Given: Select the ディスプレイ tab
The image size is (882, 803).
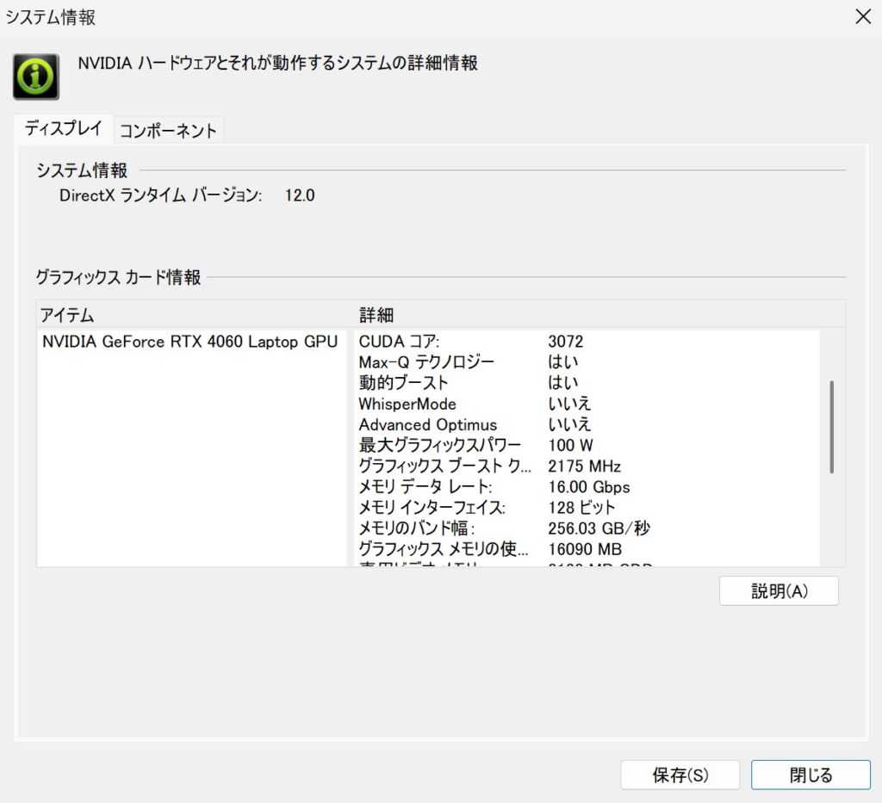Looking at the screenshot, I should [x=64, y=129].
